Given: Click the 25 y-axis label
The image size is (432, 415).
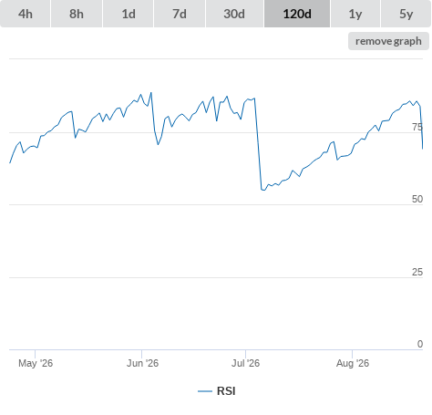Looking at the screenshot, I should pyautogui.click(x=417, y=272).
